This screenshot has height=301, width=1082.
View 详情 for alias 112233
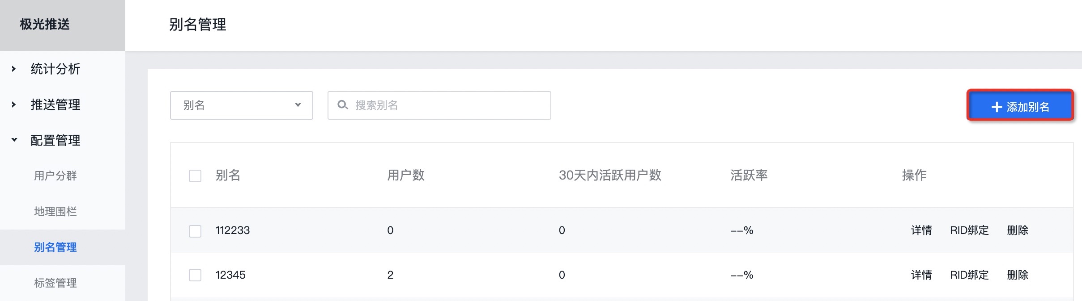click(922, 230)
